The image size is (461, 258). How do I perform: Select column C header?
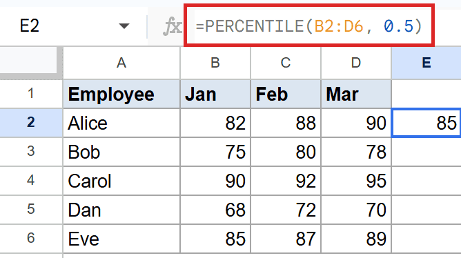[x=286, y=63]
